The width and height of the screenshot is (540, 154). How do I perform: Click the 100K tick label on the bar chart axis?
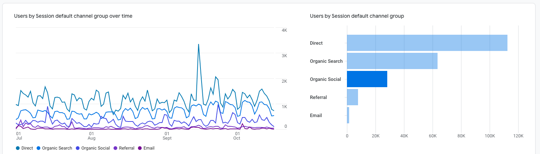pos(490,136)
